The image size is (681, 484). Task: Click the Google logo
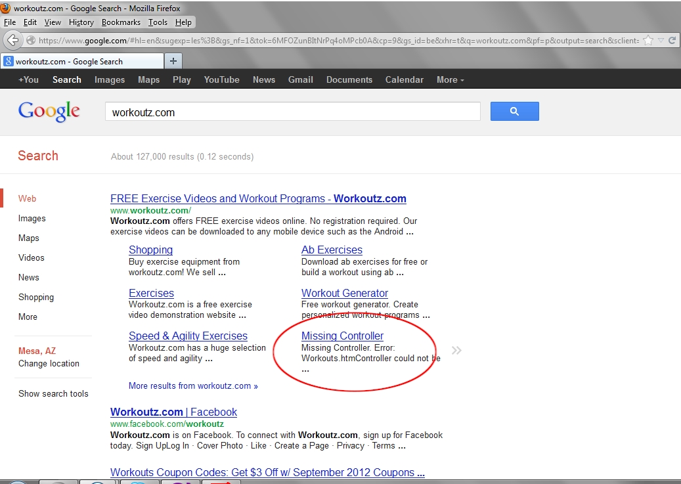(49, 111)
